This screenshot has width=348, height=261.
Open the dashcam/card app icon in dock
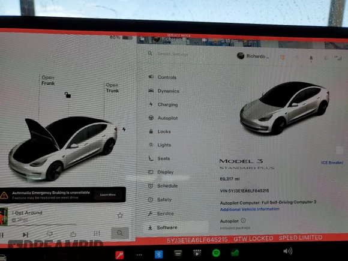[x=178, y=253]
